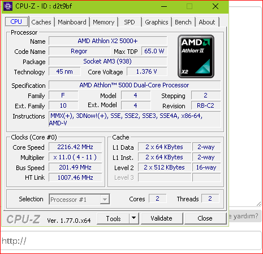Click the empty Level 3 cache size field

pyautogui.click(x=165, y=177)
